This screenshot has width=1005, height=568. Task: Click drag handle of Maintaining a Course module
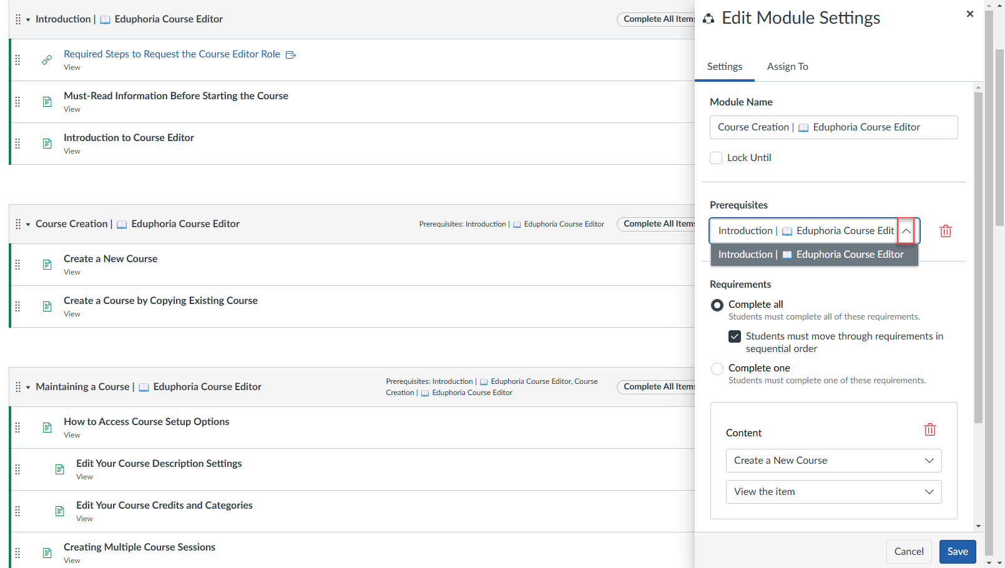coord(18,387)
